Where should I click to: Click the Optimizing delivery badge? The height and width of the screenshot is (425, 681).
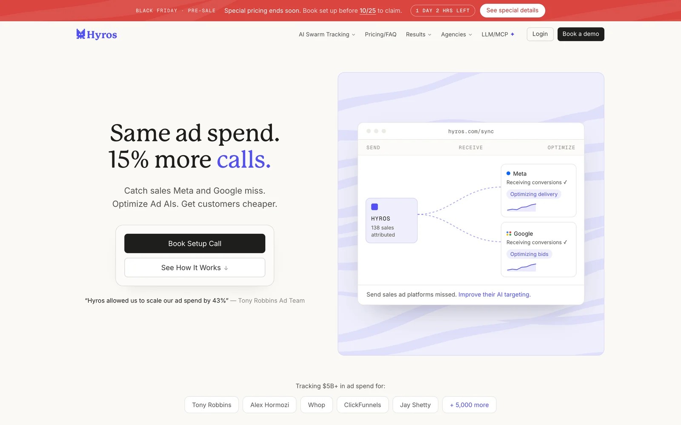[534, 194]
